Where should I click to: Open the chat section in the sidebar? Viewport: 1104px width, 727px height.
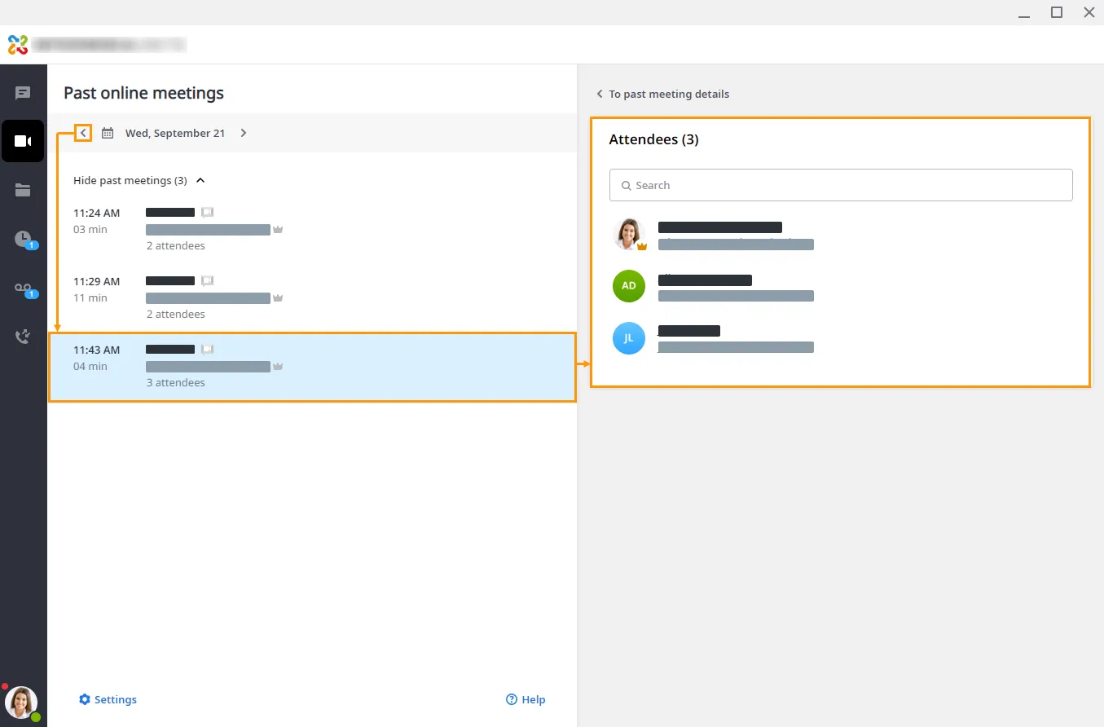23,93
